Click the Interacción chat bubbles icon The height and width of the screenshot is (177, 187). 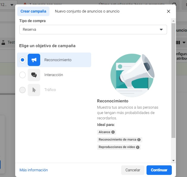34,75
